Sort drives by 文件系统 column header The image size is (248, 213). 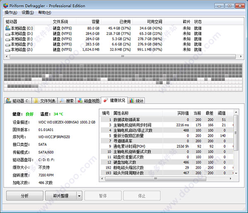[64, 21]
